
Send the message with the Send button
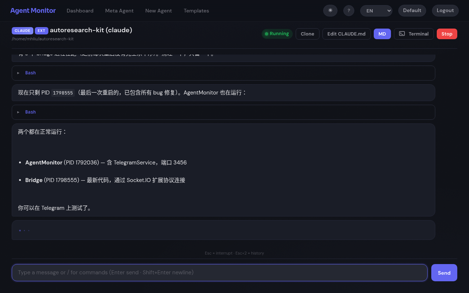coord(444,272)
